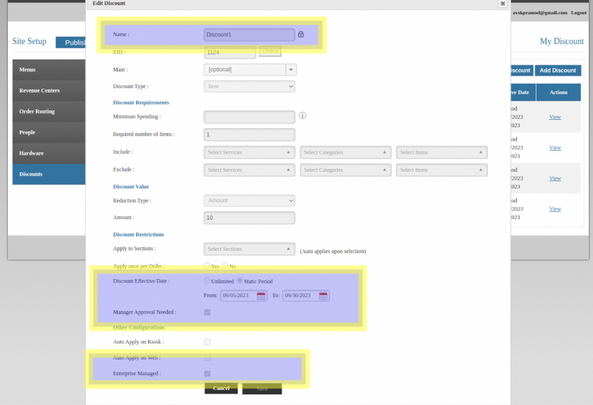Open Order Routing in the sidebar
The image size is (593, 405).
(x=49, y=112)
